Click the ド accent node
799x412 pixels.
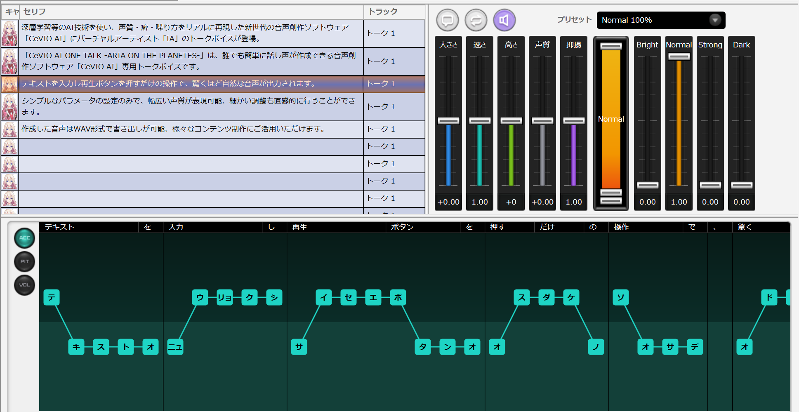point(769,297)
